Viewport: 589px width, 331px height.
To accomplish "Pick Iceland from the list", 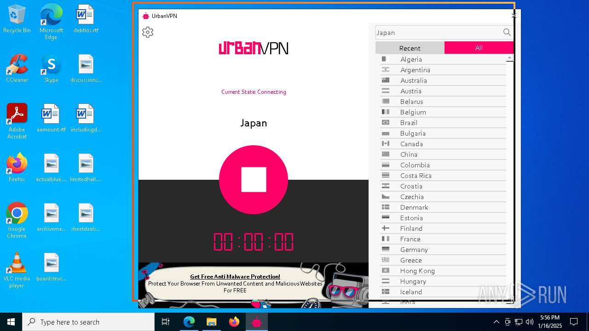I will point(443,292).
